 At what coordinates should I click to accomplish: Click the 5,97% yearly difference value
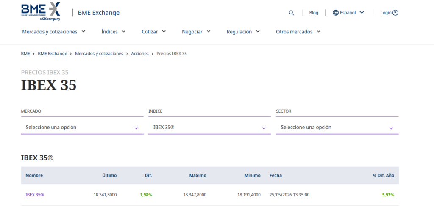pos(388,195)
